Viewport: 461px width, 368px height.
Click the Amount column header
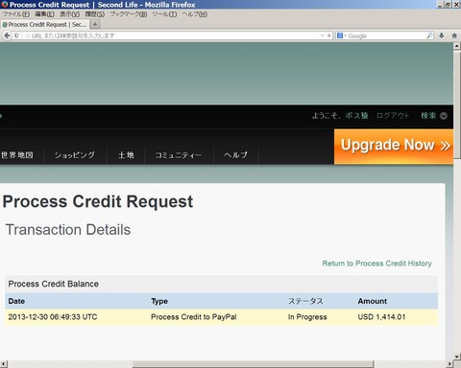click(x=372, y=301)
